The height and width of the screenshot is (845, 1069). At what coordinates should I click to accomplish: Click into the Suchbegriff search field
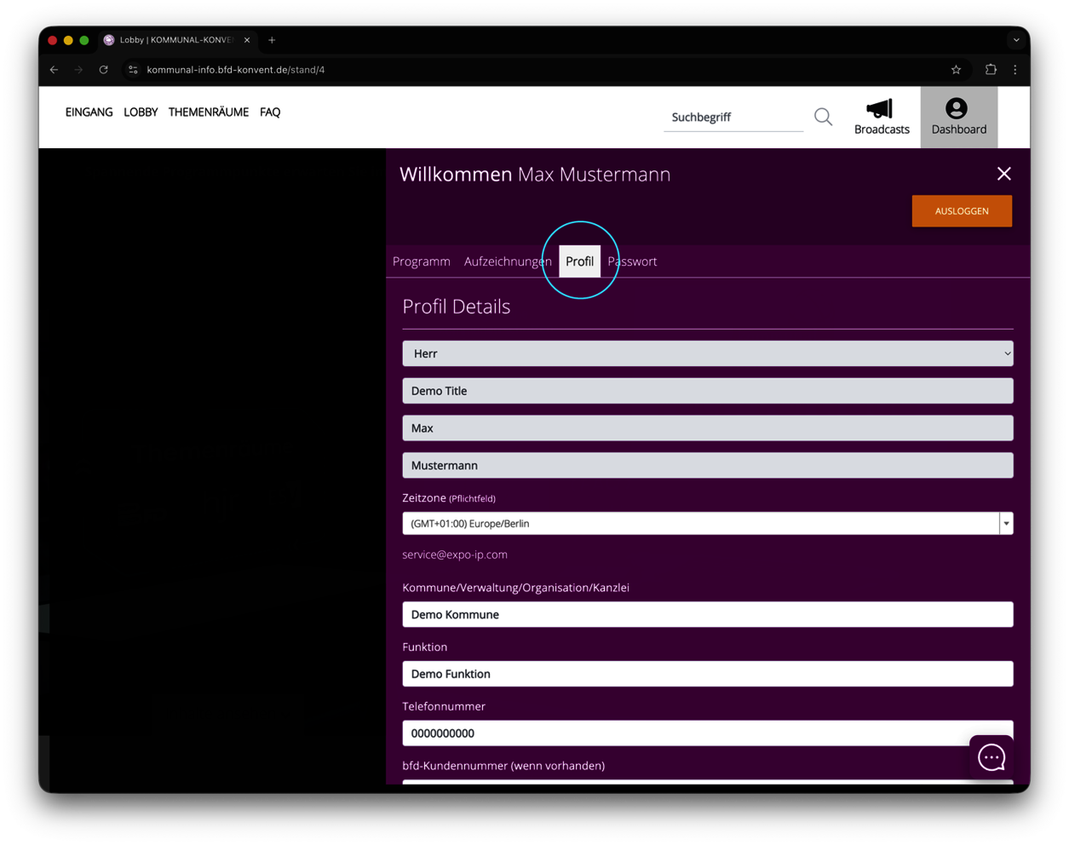(733, 118)
